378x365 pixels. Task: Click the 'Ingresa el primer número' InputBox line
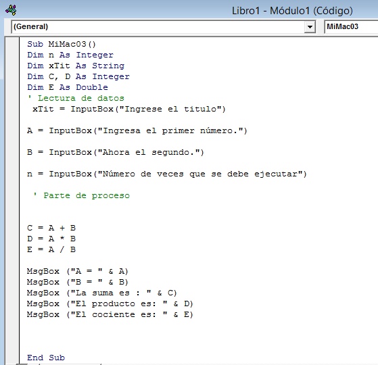[137, 131]
